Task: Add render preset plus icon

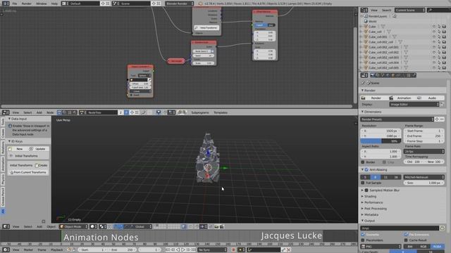Action: pos(437,119)
